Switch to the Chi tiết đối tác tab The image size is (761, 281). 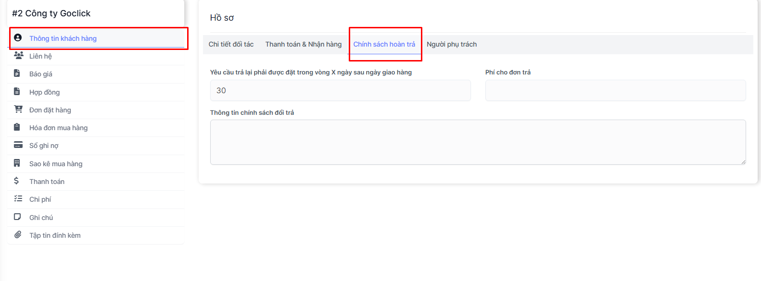231,44
